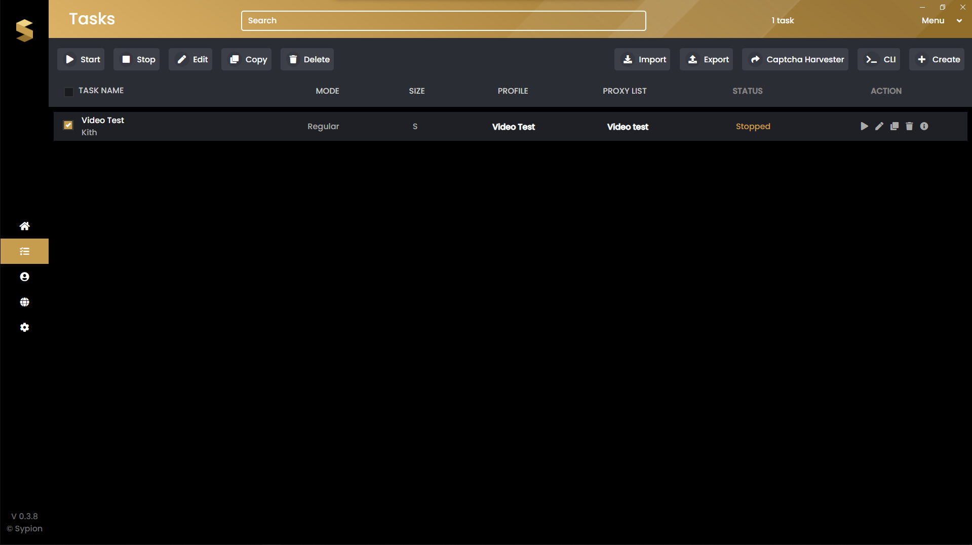This screenshot has height=545, width=972.
Task: Click the pencil edit icon in task row
Action: pyautogui.click(x=879, y=126)
